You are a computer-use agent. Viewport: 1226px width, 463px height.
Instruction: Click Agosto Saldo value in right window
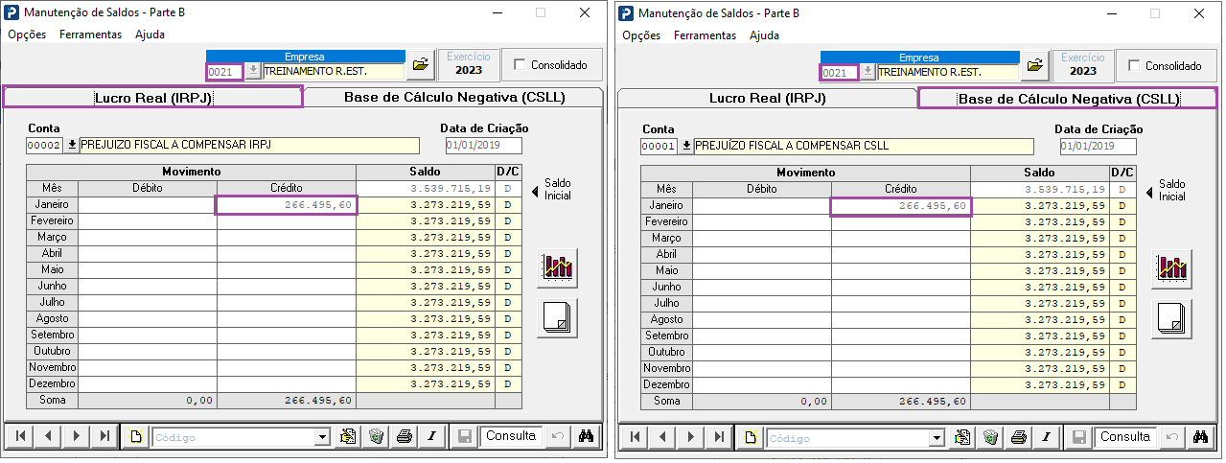[x=1039, y=319]
